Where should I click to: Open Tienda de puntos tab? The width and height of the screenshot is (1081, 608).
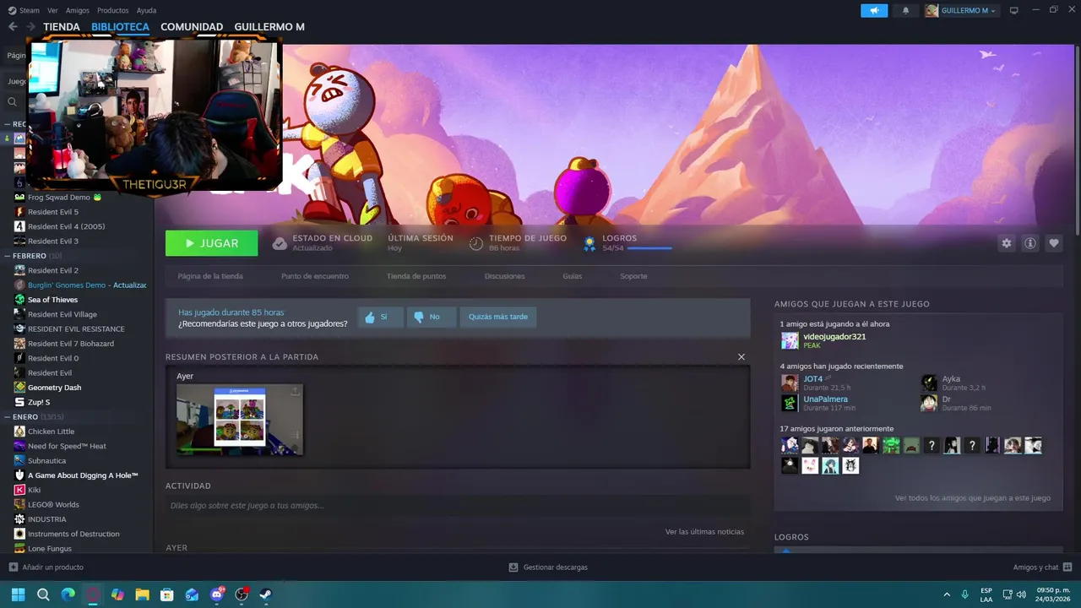(416, 276)
